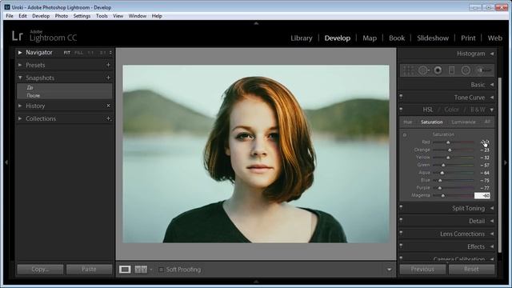Activate the Saturation targeted adjustment tool
The width and height of the screenshot is (512, 288).
tap(405, 135)
